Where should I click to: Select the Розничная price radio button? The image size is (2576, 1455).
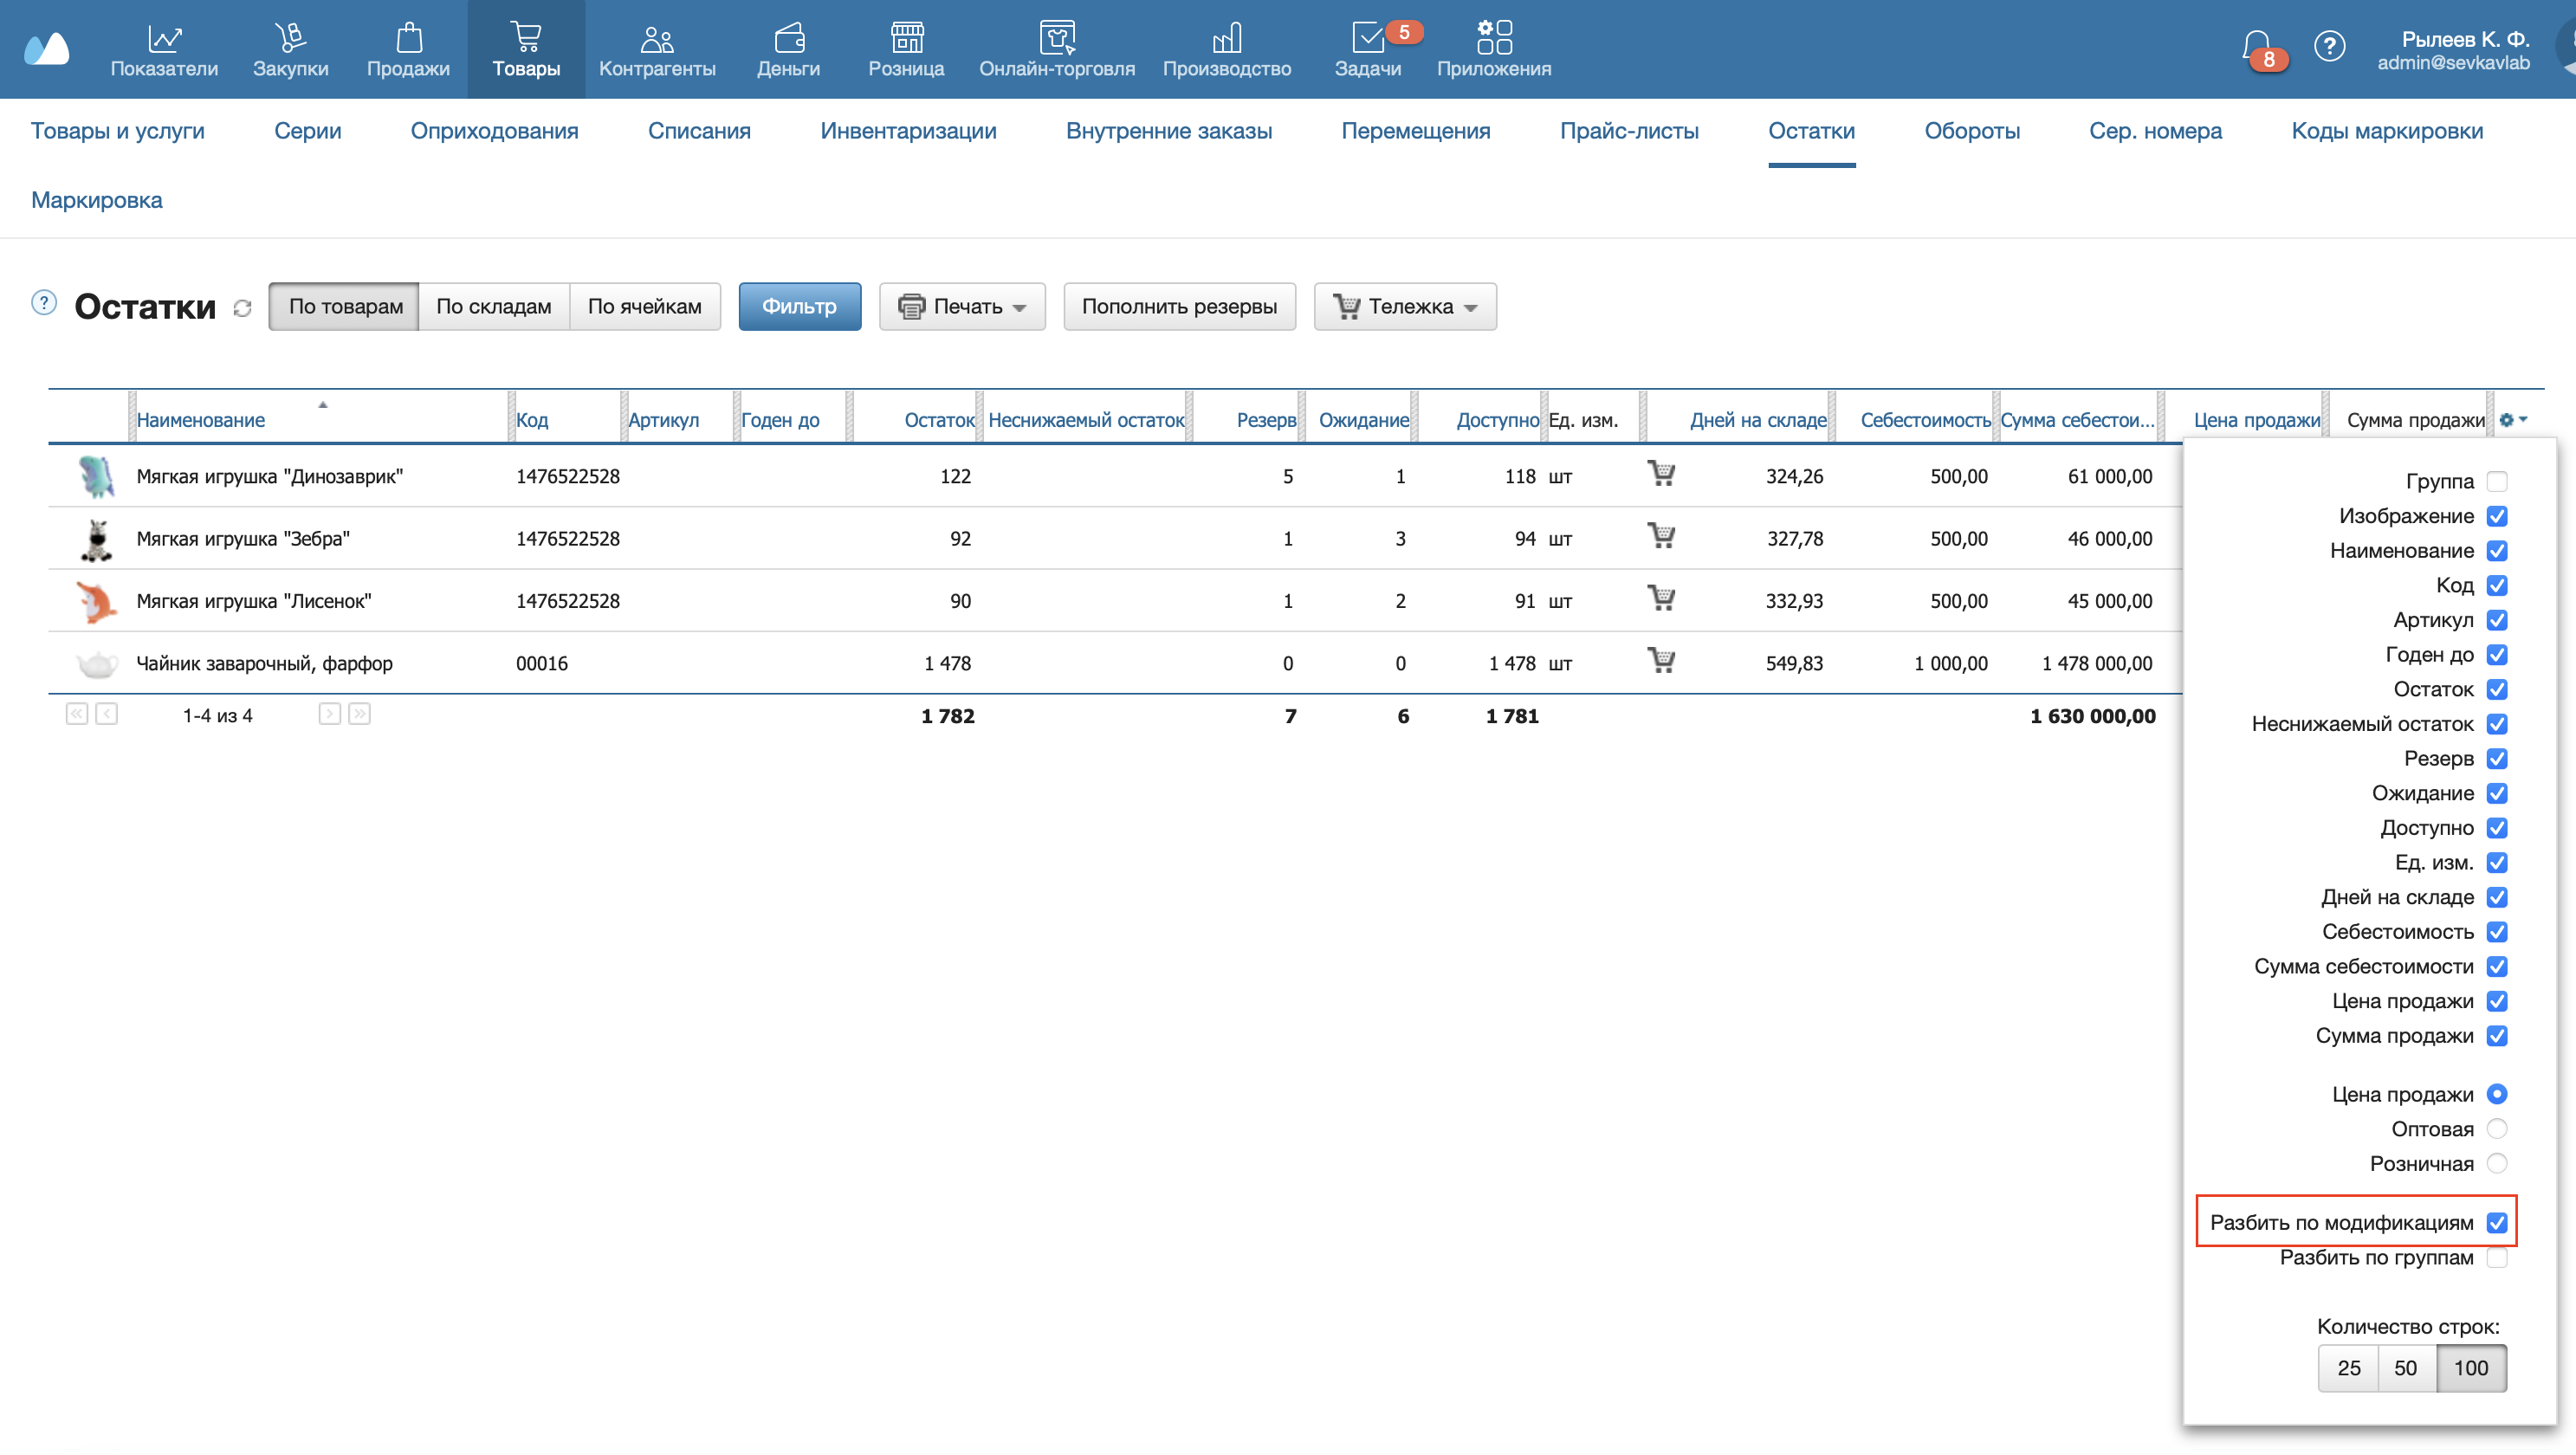point(2497,1164)
